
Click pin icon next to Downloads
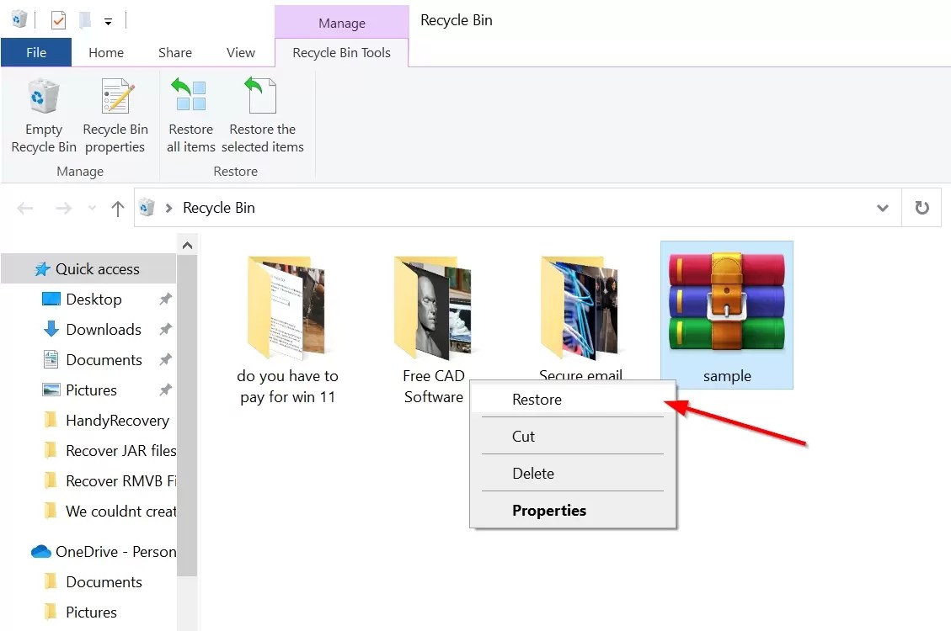click(x=165, y=330)
